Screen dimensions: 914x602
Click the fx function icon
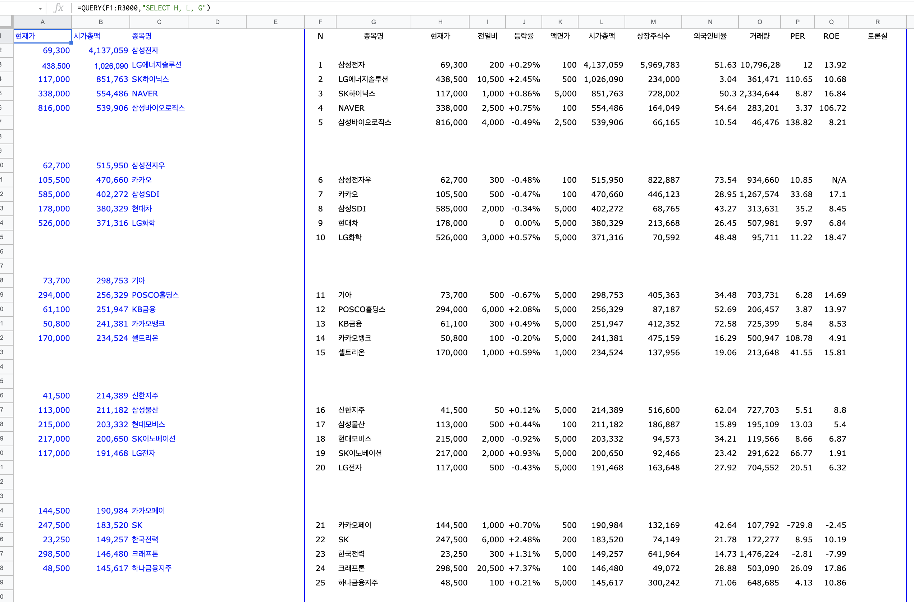[x=58, y=8]
